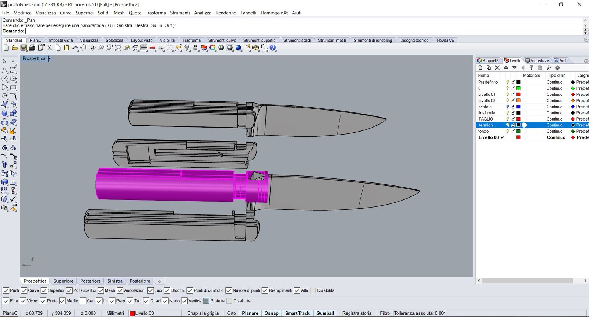Click the red car icon in toolbar
Image resolution: width=589 pixels, height=317 pixels.
pyautogui.click(x=152, y=48)
